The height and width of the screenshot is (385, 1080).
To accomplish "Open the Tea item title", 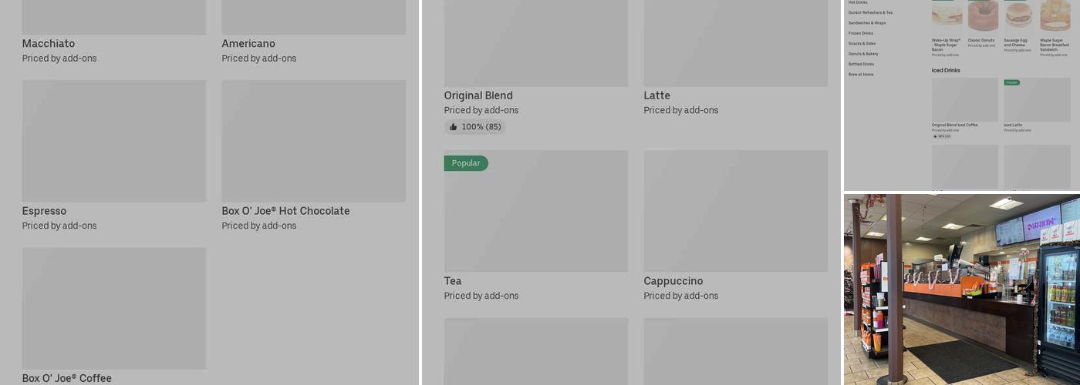I will coord(453,281).
